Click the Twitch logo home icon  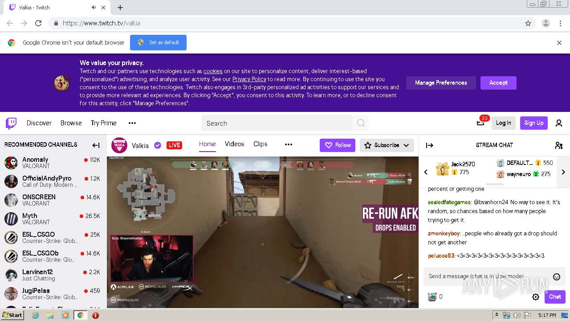tap(11, 123)
